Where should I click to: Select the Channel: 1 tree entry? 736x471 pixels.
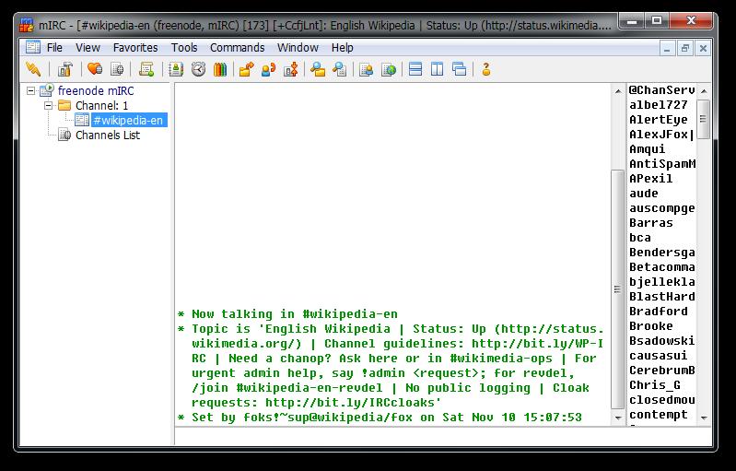pyautogui.click(x=101, y=106)
